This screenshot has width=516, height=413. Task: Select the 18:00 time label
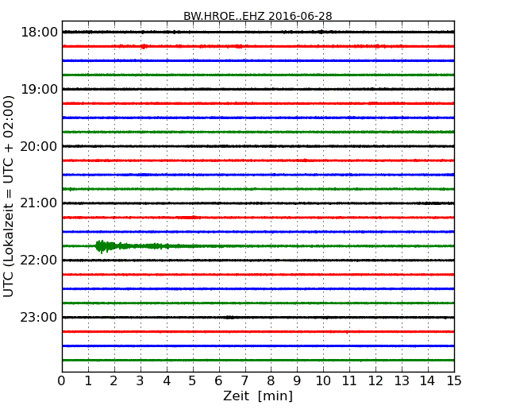(x=39, y=33)
